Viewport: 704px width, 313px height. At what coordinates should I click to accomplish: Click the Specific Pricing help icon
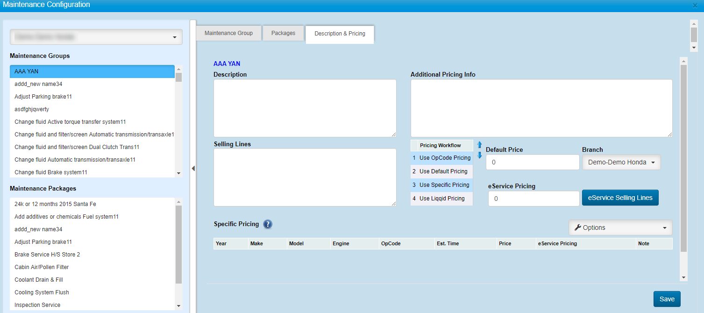pyautogui.click(x=268, y=224)
